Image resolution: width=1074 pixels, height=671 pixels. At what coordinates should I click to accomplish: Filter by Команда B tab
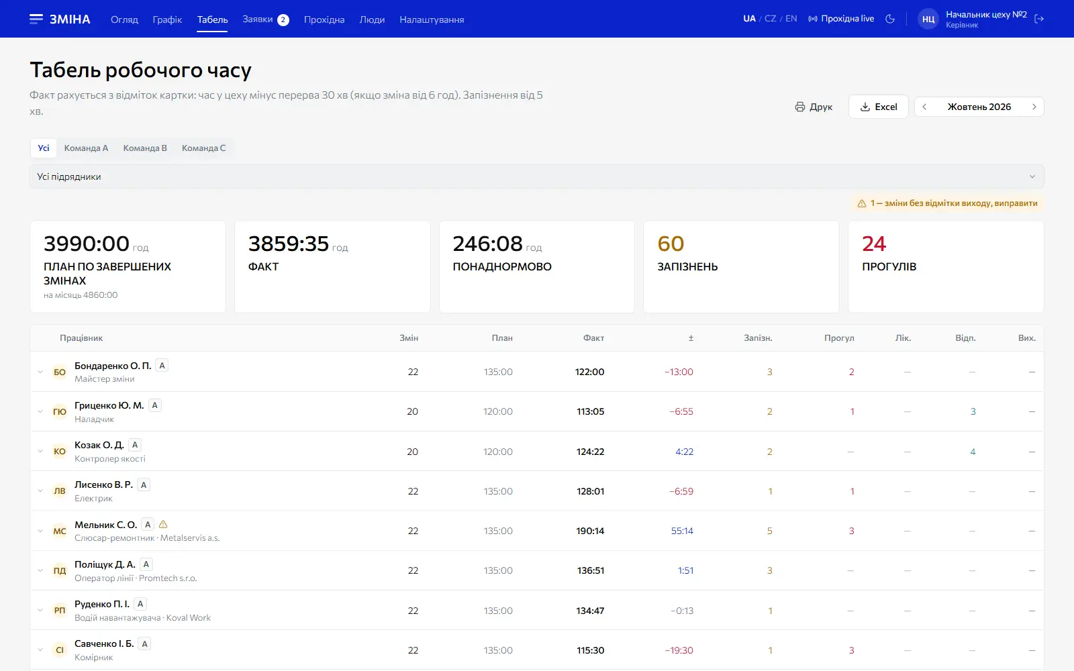coord(145,148)
